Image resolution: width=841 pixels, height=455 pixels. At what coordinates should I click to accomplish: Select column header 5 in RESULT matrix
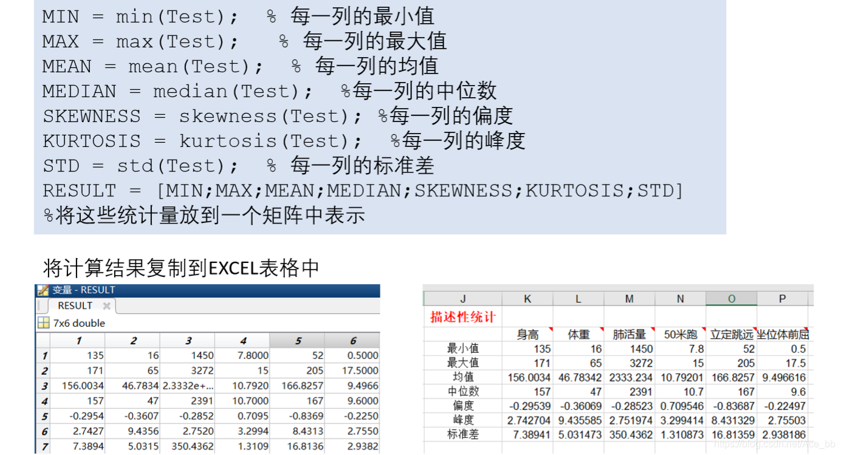[x=298, y=340]
